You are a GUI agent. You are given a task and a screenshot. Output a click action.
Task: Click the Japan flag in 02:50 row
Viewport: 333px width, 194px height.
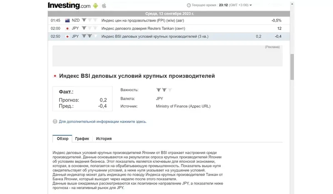coord(67,37)
